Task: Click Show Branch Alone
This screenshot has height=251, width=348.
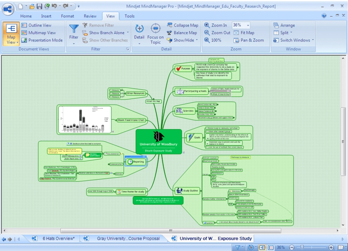Action: pyautogui.click(x=103, y=33)
